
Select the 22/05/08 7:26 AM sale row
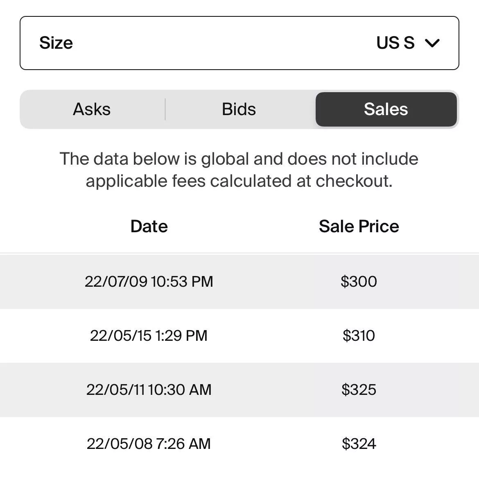coord(239,444)
